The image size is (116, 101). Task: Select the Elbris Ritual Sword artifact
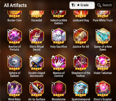click(x=37, y=36)
